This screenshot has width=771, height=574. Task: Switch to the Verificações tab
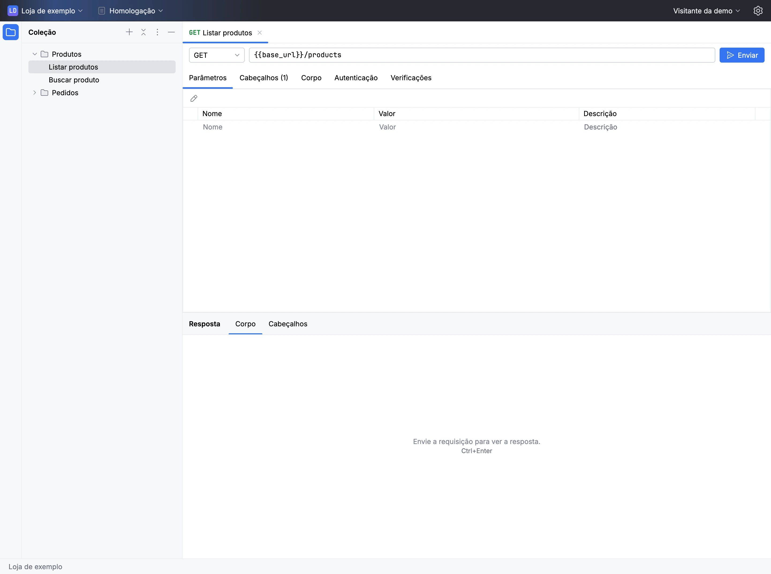click(x=411, y=78)
